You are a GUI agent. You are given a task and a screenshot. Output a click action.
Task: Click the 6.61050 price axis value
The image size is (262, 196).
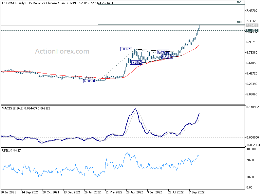tap(252, 63)
